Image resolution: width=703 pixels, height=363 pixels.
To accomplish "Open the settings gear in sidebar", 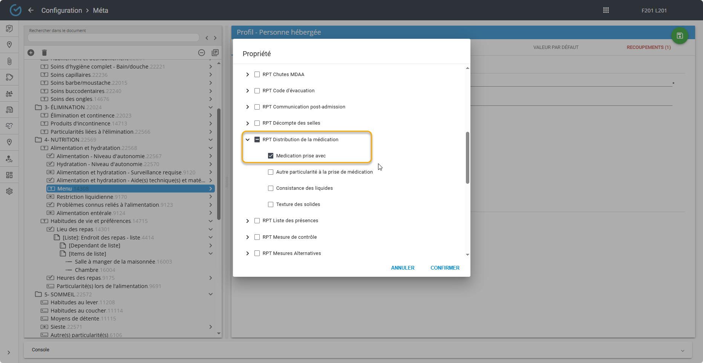I will 9,191.
